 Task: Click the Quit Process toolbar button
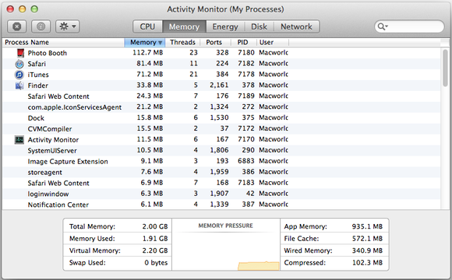[16, 26]
